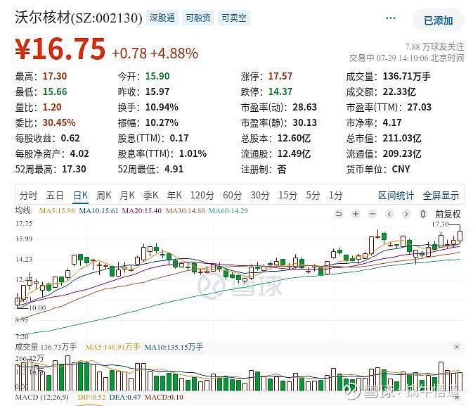Image resolution: width=473 pixels, height=406 pixels.
Task: Click the 7.88 万球友关注 followers text
Action: click(x=434, y=47)
